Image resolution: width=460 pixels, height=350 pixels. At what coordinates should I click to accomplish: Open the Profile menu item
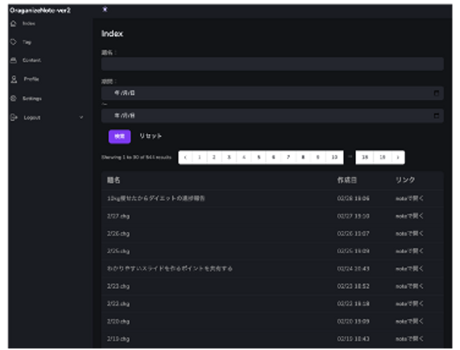[31, 79]
